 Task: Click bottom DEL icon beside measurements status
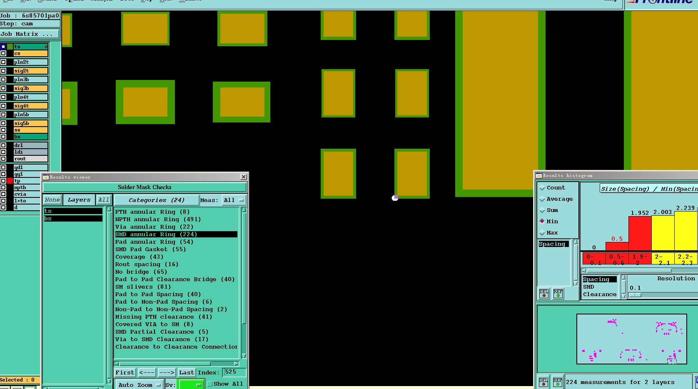[543, 382]
